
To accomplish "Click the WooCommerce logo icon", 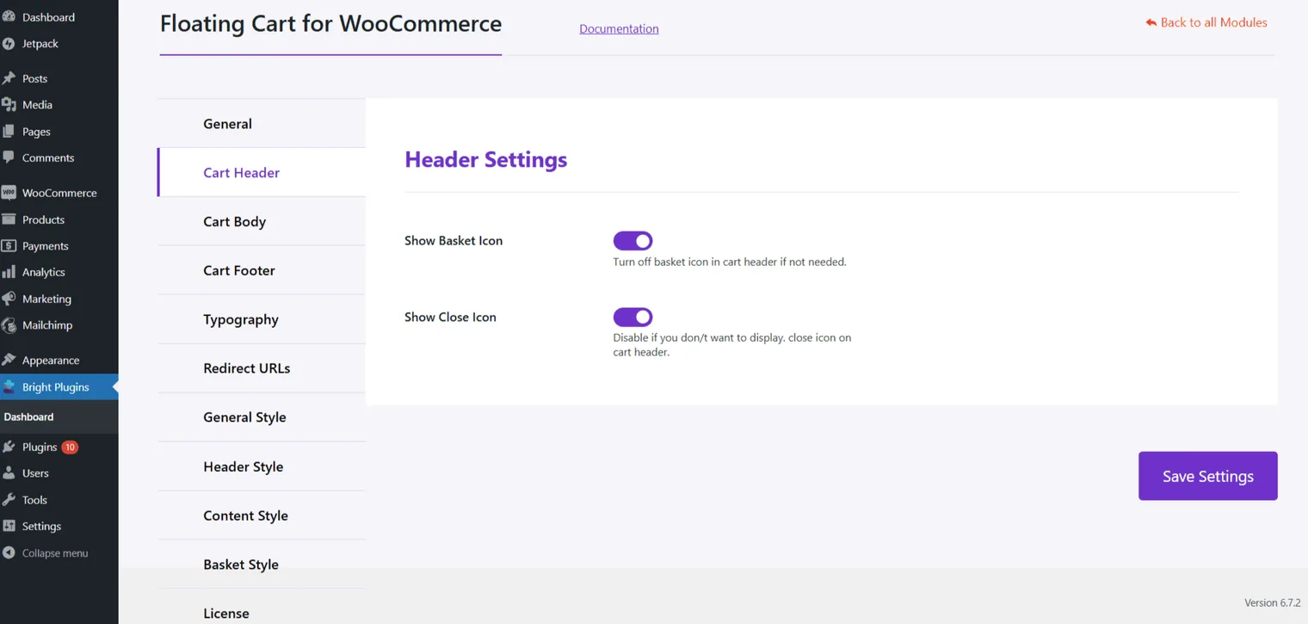I will click(x=9, y=193).
